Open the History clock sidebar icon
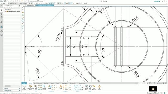 tap(2, 31)
